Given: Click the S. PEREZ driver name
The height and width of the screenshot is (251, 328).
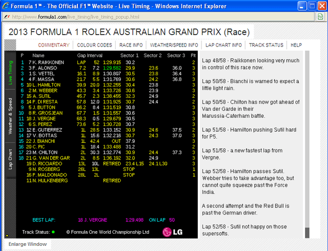Looking at the screenshot, I should pyautogui.click(x=42, y=124).
